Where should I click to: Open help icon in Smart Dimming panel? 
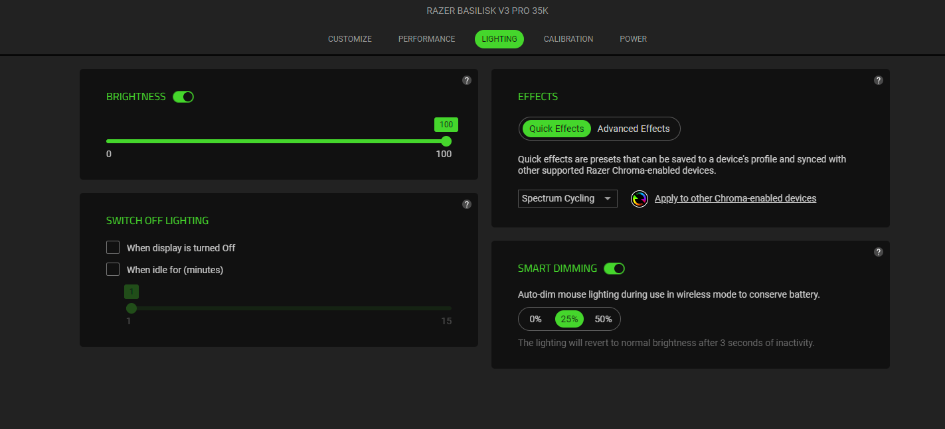[x=879, y=252]
